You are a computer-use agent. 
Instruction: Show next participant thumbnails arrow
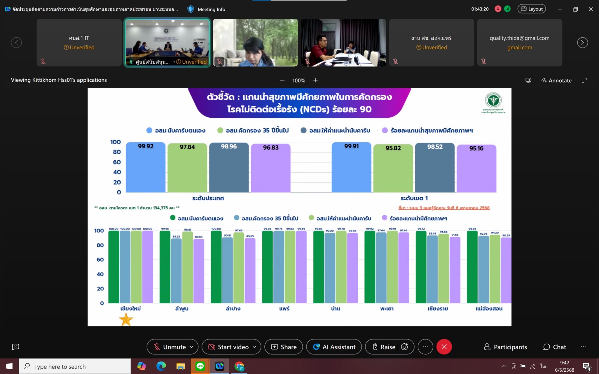pyautogui.click(x=582, y=43)
